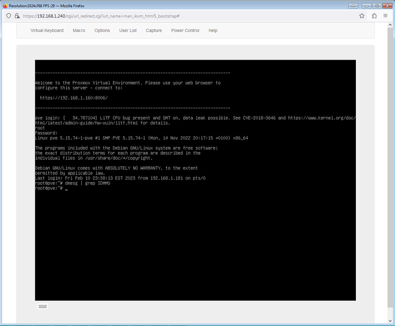This screenshot has width=395, height=326.
Task: Open the on-screen keyboard icon below the console
Action: click(x=42, y=306)
